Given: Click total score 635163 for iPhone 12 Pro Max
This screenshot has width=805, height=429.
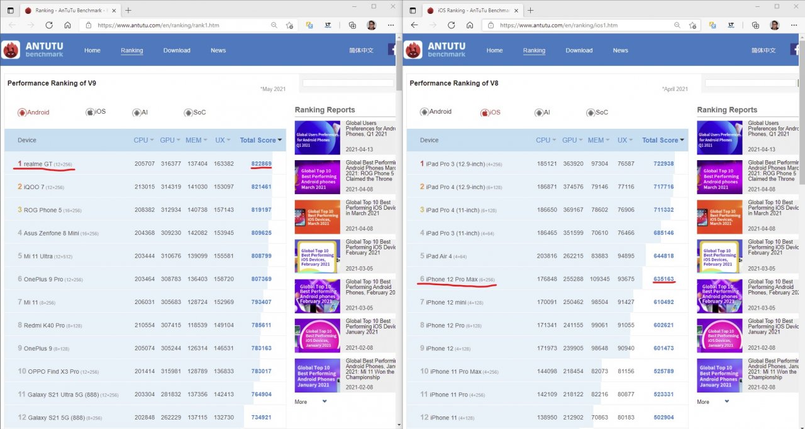Looking at the screenshot, I should click(x=663, y=279).
